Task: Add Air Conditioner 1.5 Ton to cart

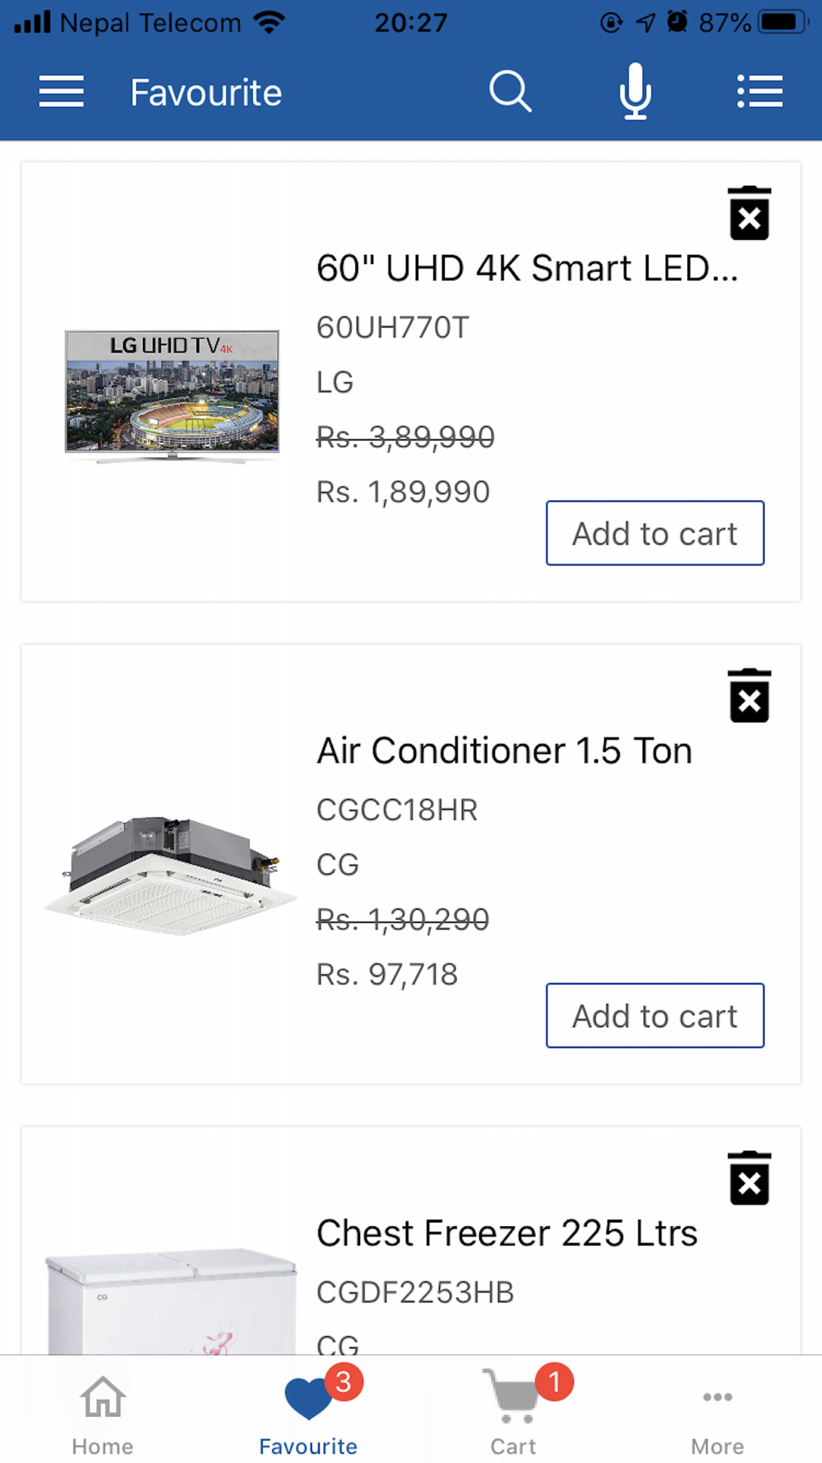Action: [x=655, y=1015]
